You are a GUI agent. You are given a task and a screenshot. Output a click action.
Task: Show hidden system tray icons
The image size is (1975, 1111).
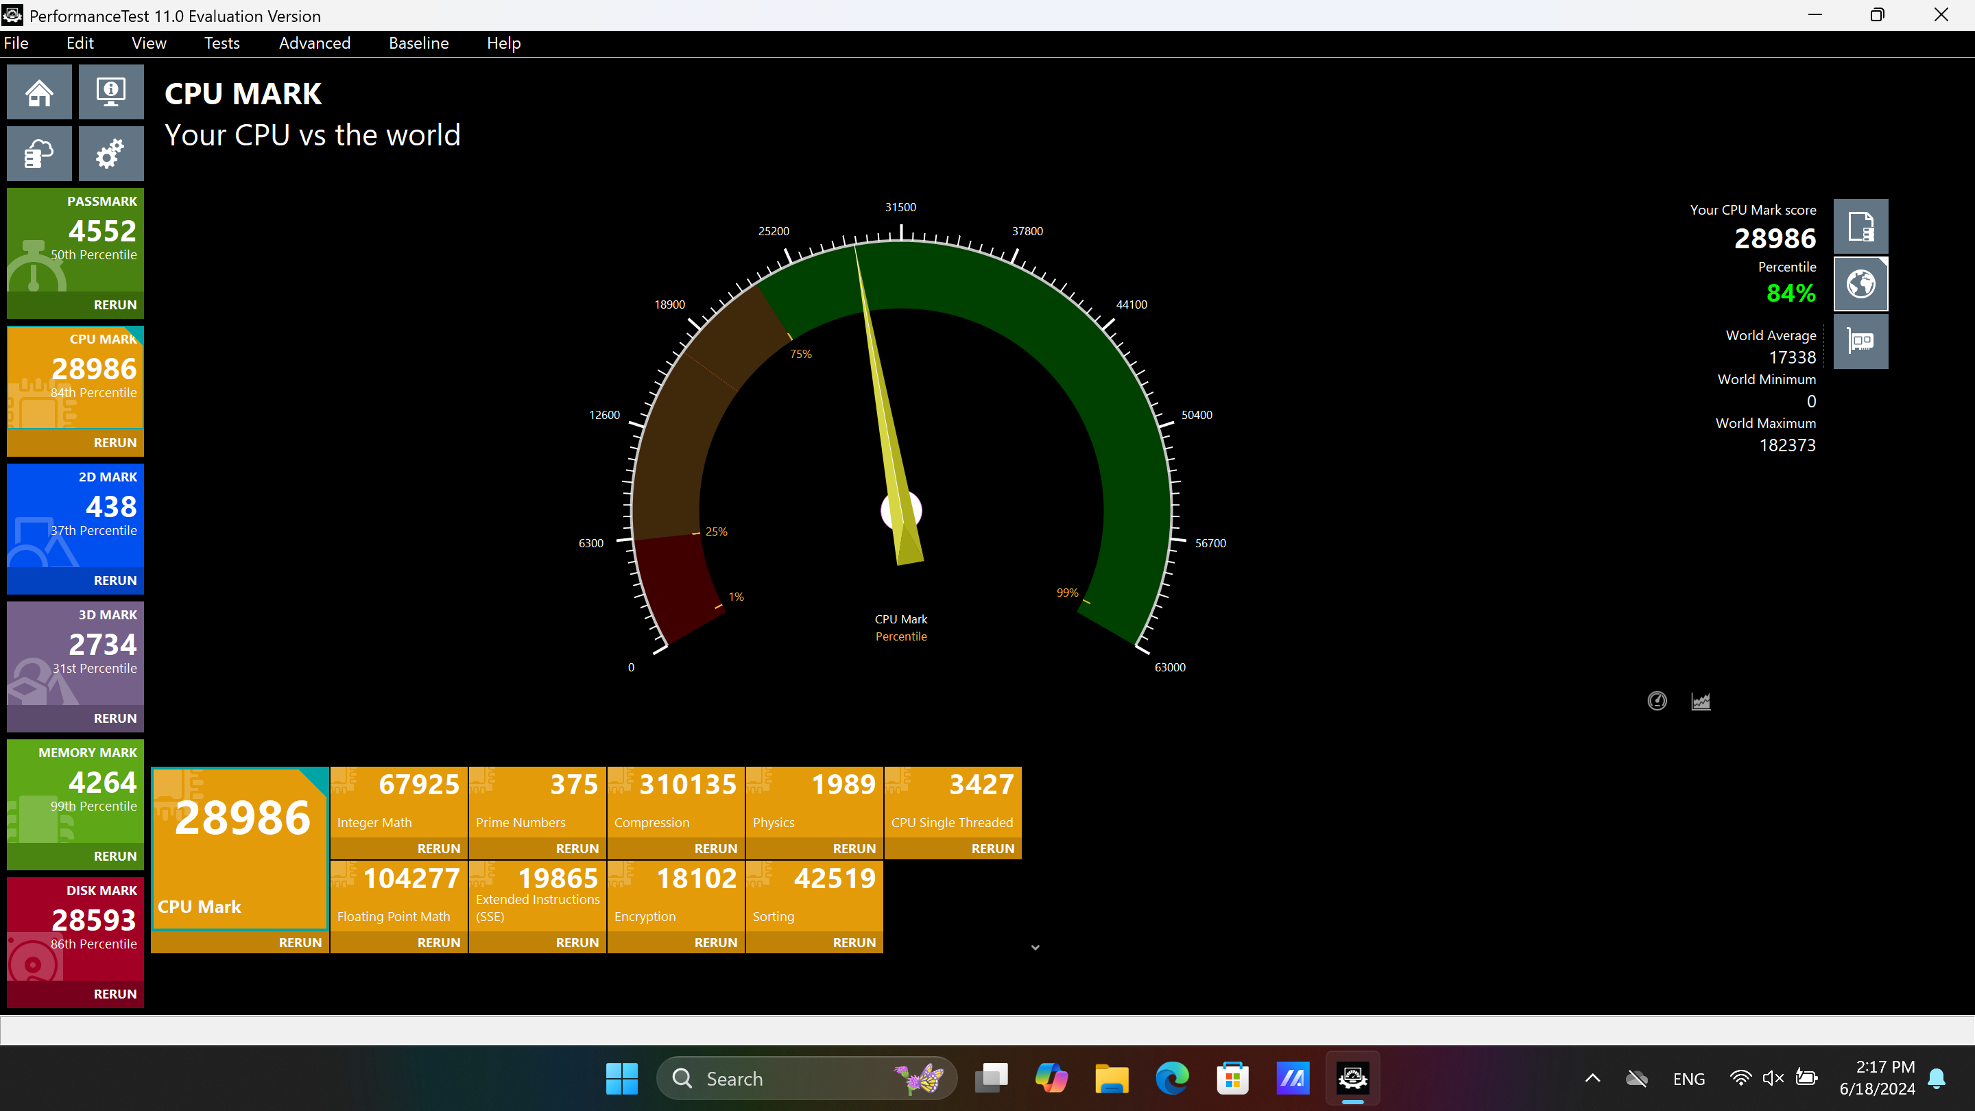tap(1592, 1079)
